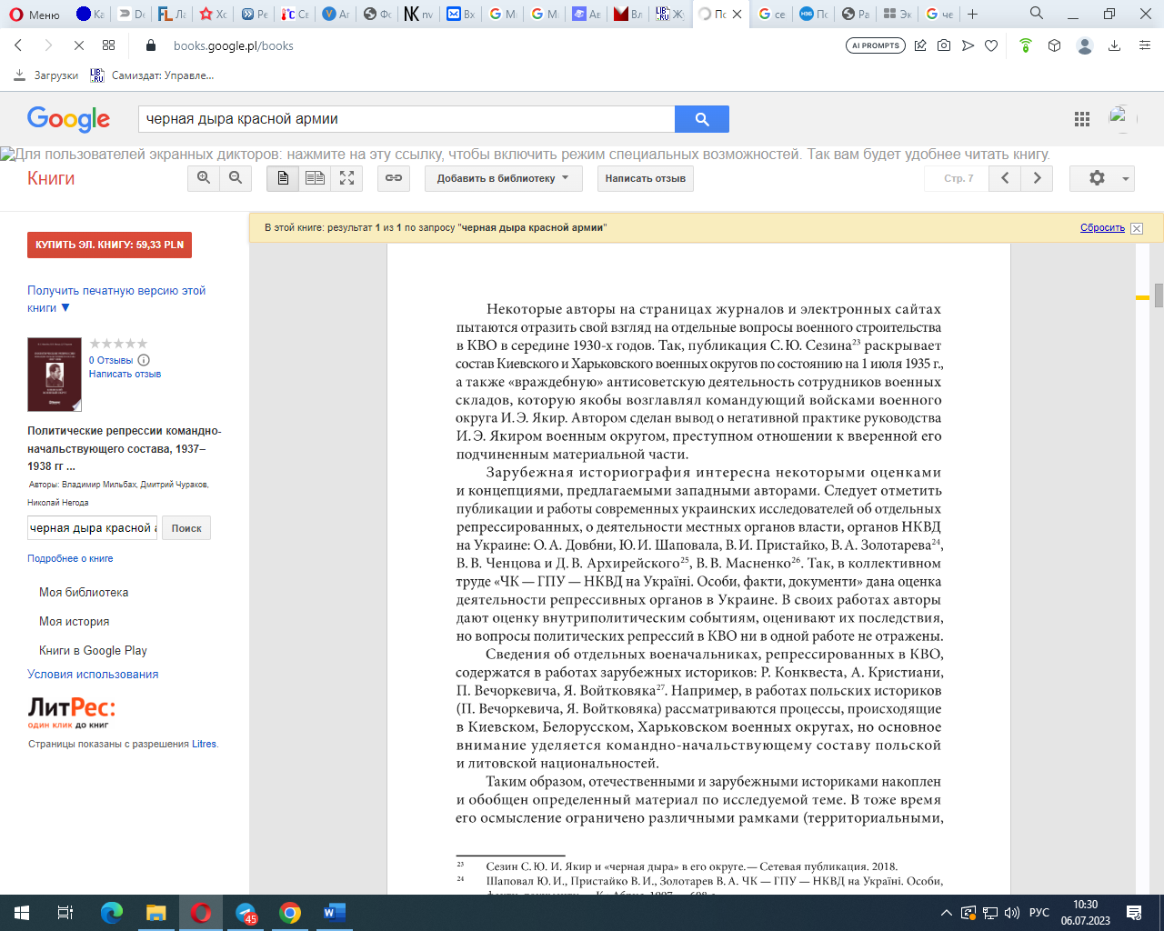
Task: Click the blue Google search button
Action: point(701,119)
